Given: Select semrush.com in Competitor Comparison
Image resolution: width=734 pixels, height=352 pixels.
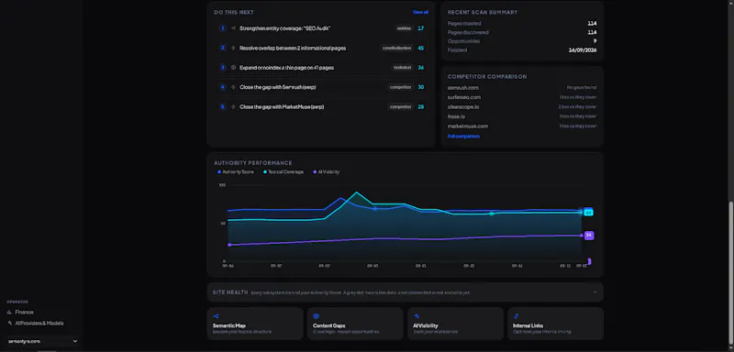Looking at the screenshot, I should click(463, 87).
